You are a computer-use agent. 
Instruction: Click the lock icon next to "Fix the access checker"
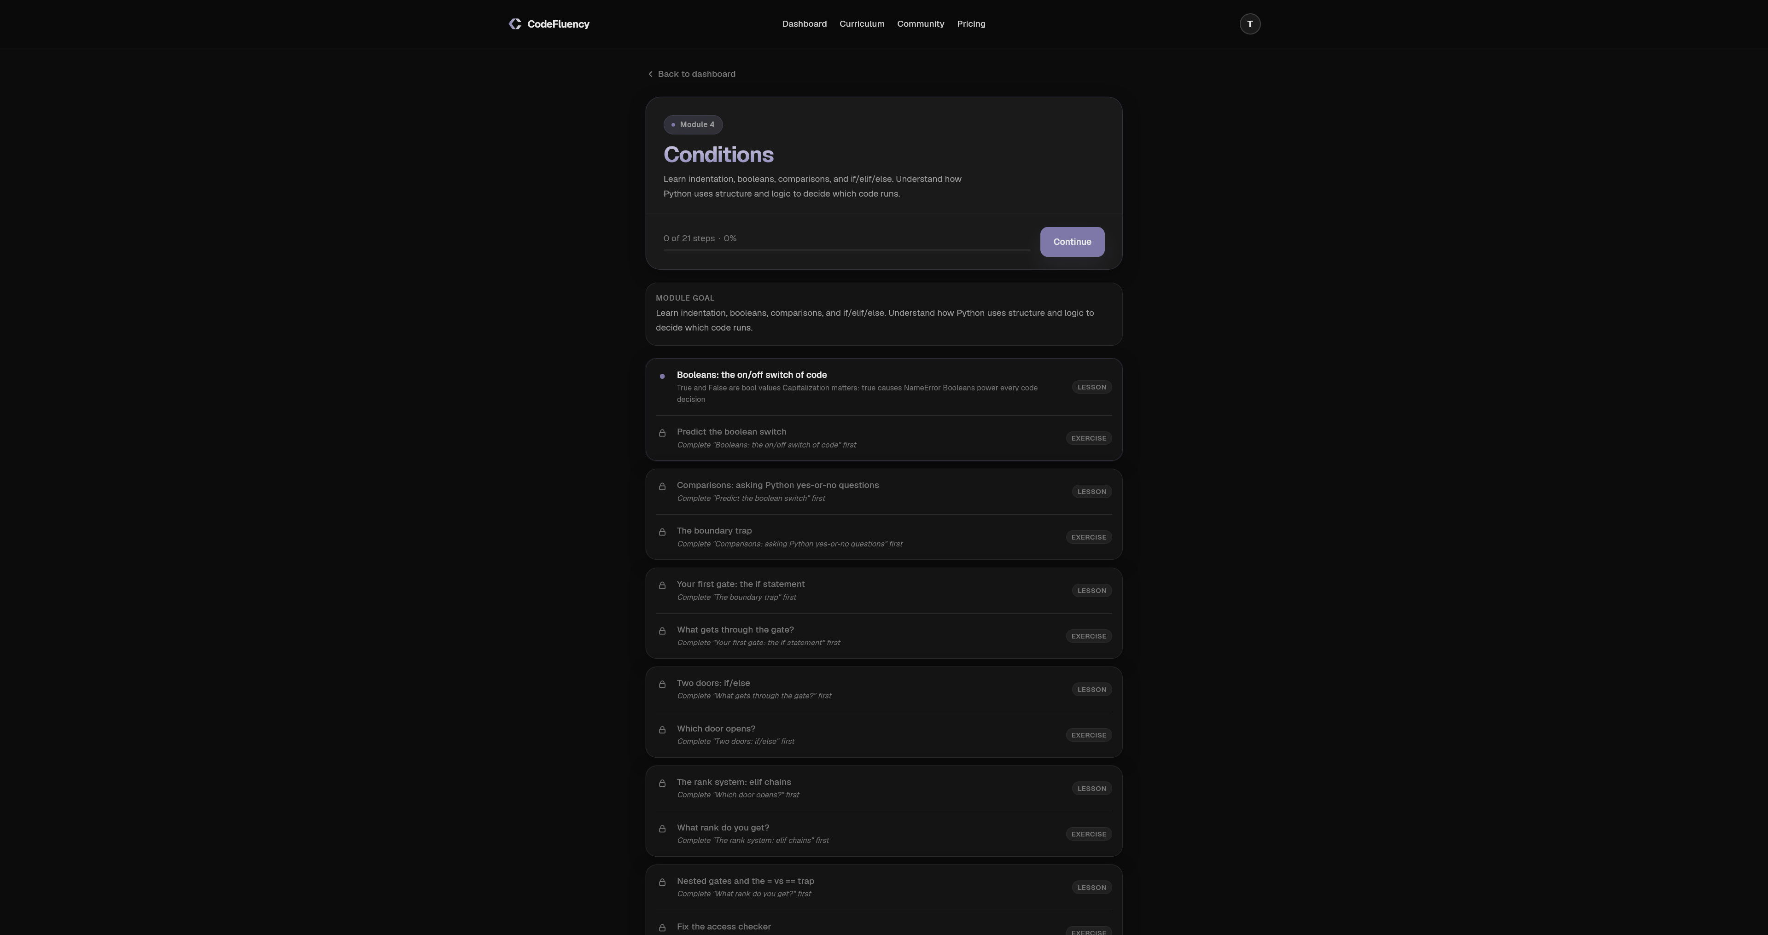(x=662, y=928)
